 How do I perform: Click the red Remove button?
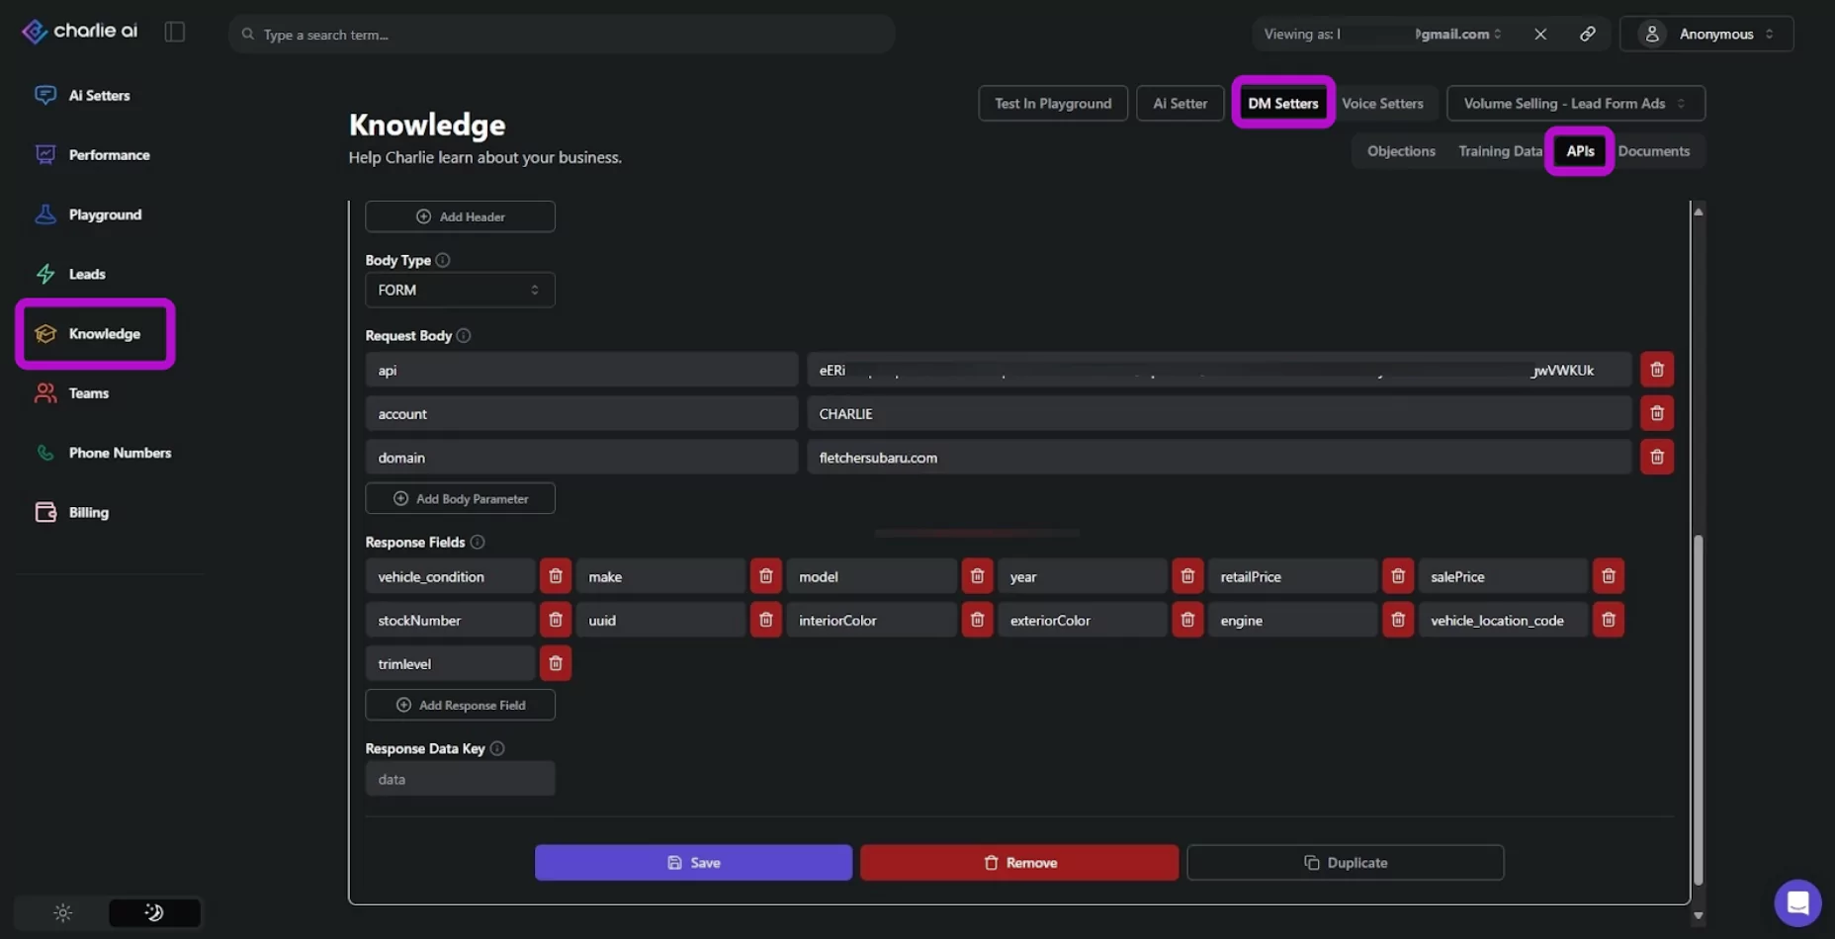point(1019,863)
